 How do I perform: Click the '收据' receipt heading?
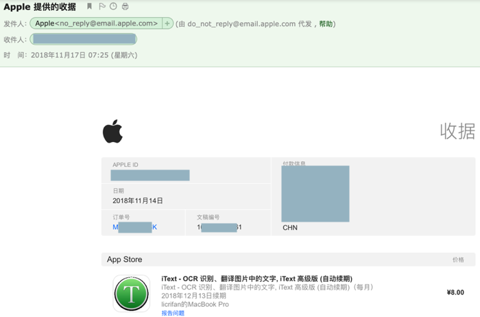click(457, 131)
